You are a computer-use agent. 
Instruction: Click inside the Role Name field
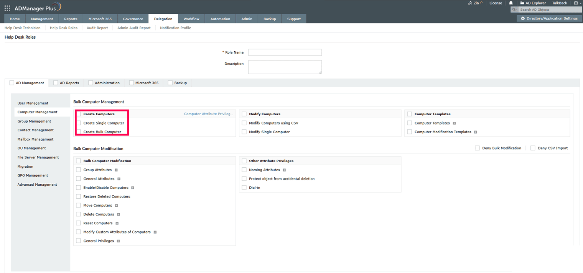[x=285, y=52]
